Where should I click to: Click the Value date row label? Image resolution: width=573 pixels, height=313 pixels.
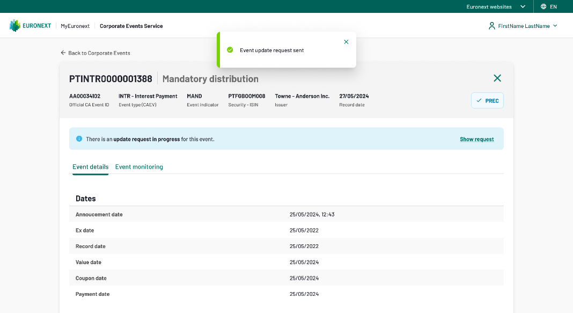[x=89, y=262]
